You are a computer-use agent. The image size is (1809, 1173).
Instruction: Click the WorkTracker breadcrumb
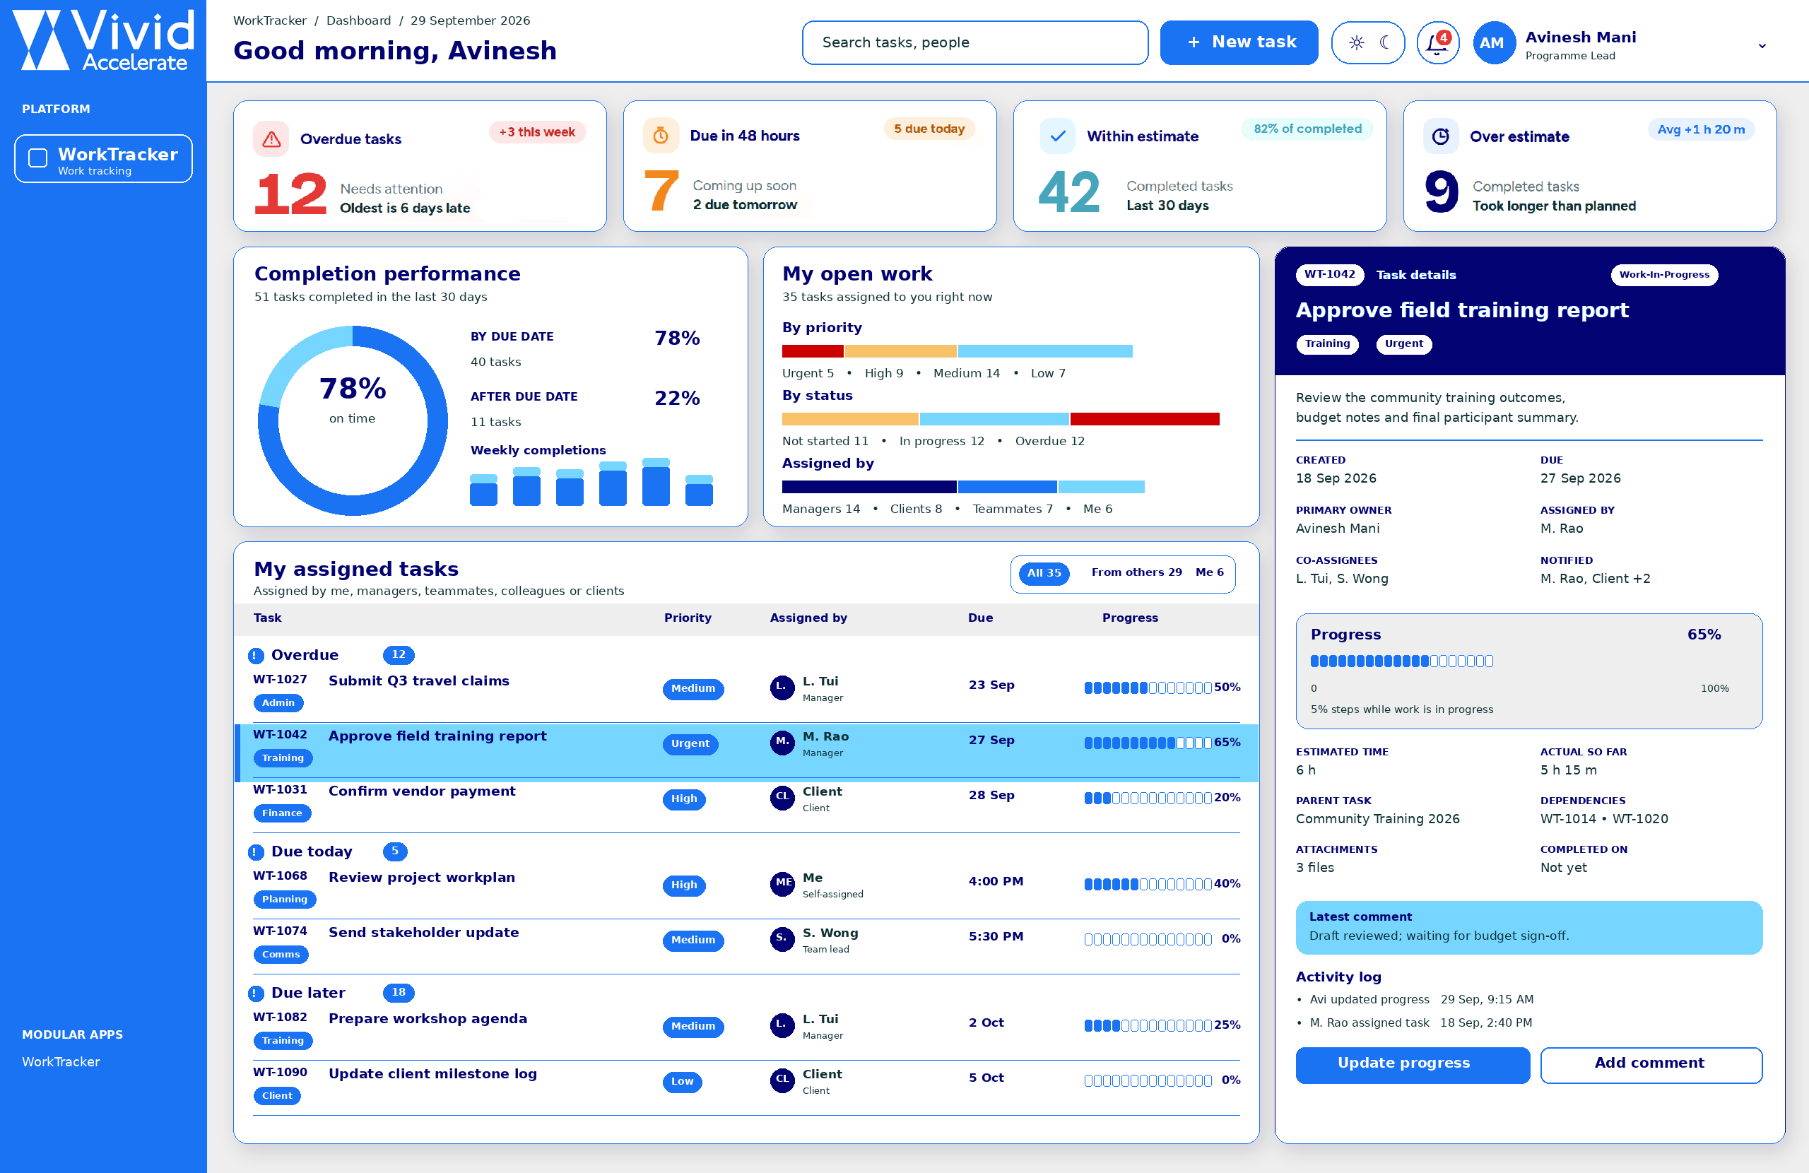(x=270, y=20)
